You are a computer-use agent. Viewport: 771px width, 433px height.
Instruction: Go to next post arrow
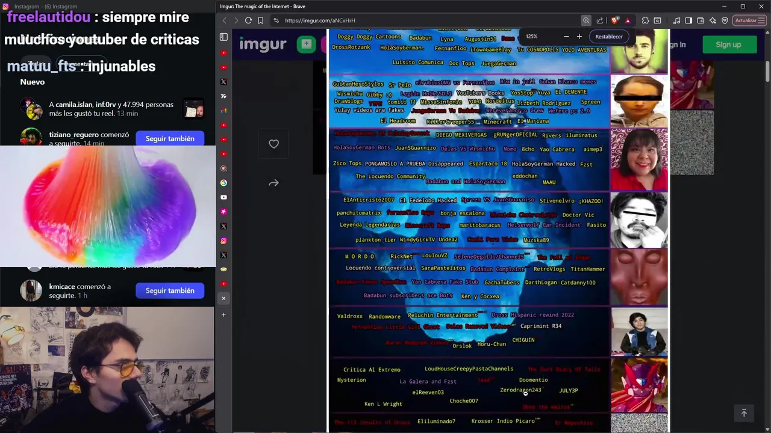[273, 183]
